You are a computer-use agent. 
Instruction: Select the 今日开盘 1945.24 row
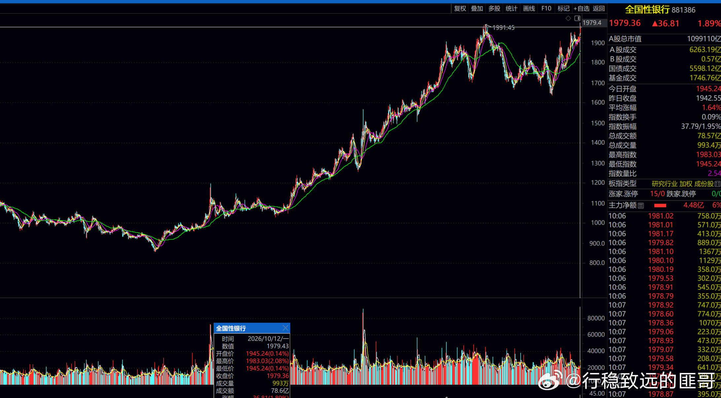(x=664, y=89)
